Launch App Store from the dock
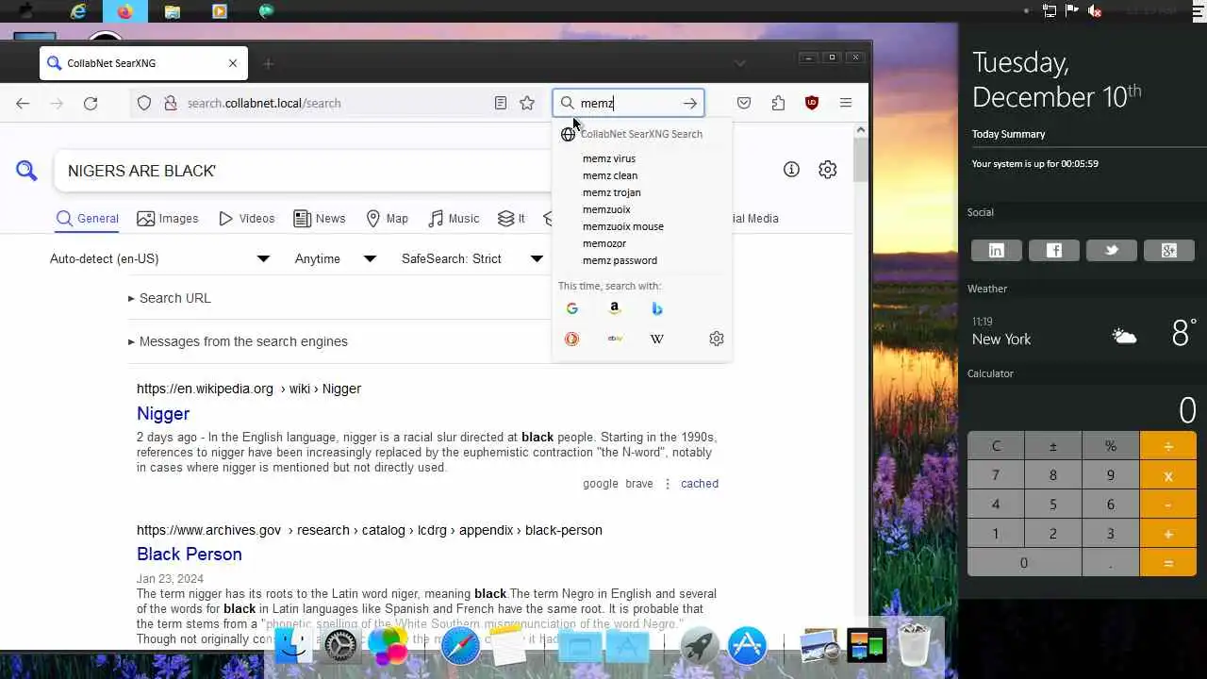The width and height of the screenshot is (1207, 679). click(747, 646)
